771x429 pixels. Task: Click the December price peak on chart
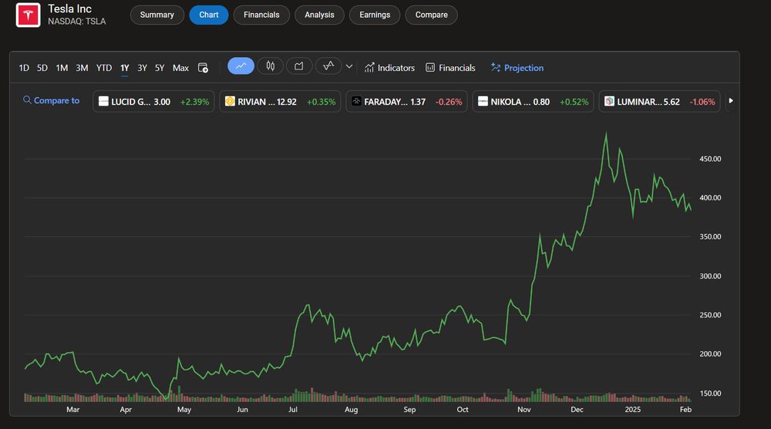tap(606, 134)
